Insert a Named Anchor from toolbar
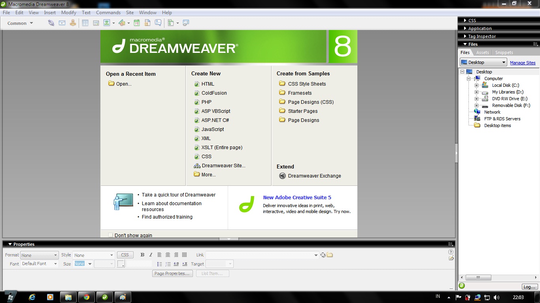540x303 pixels. [73, 23]
